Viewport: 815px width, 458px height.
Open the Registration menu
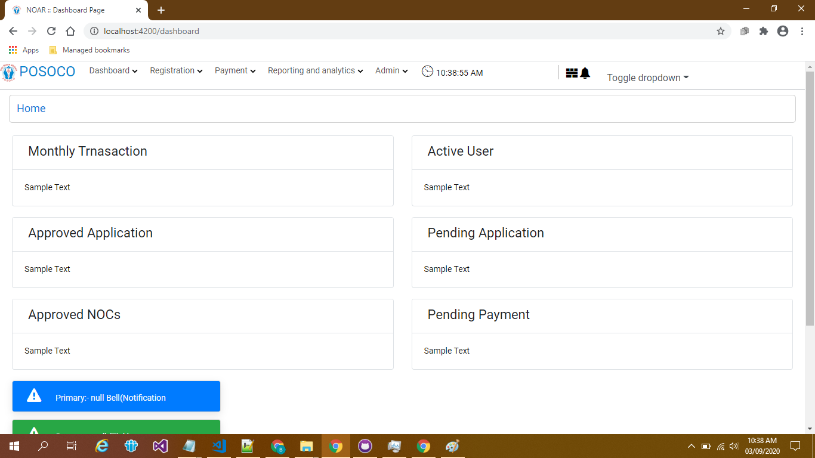click(176, 70)
